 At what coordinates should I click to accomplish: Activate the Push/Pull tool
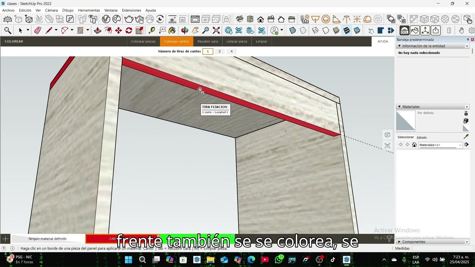[x=98, y=30]
